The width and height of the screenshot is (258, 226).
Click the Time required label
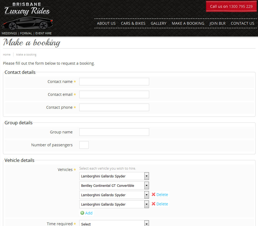[60, 224]
